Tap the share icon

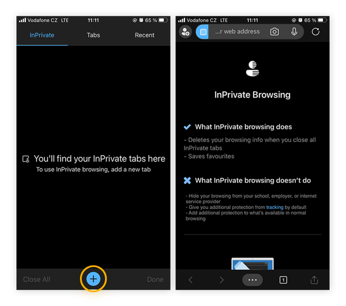pos(314,279)
